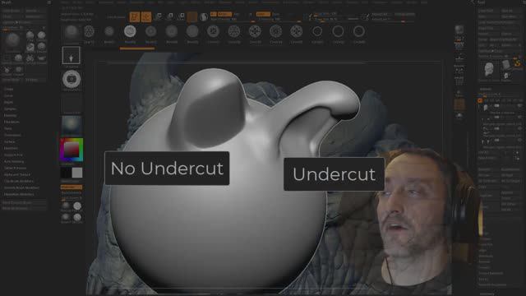Expand the Samples section in the Brush palette
526x296 pixels.
[10, 109]
